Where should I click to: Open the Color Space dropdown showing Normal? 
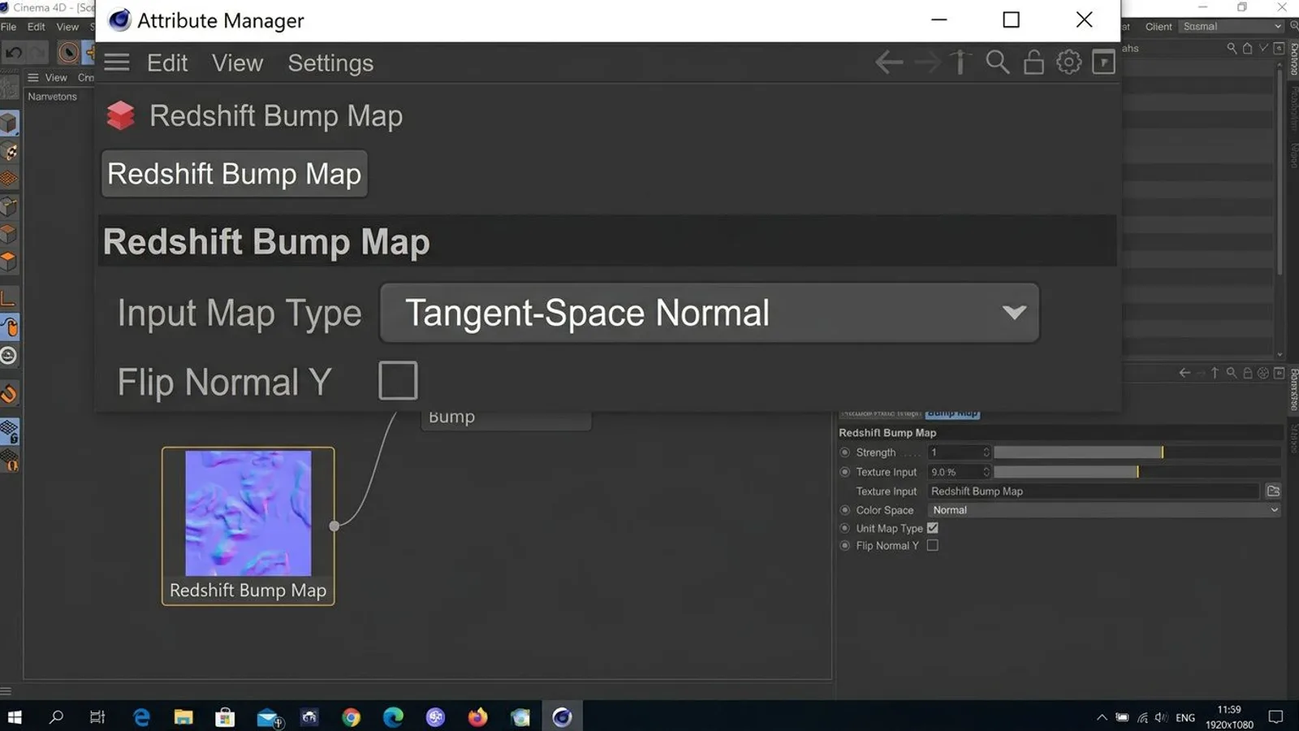click(1105, 510)
